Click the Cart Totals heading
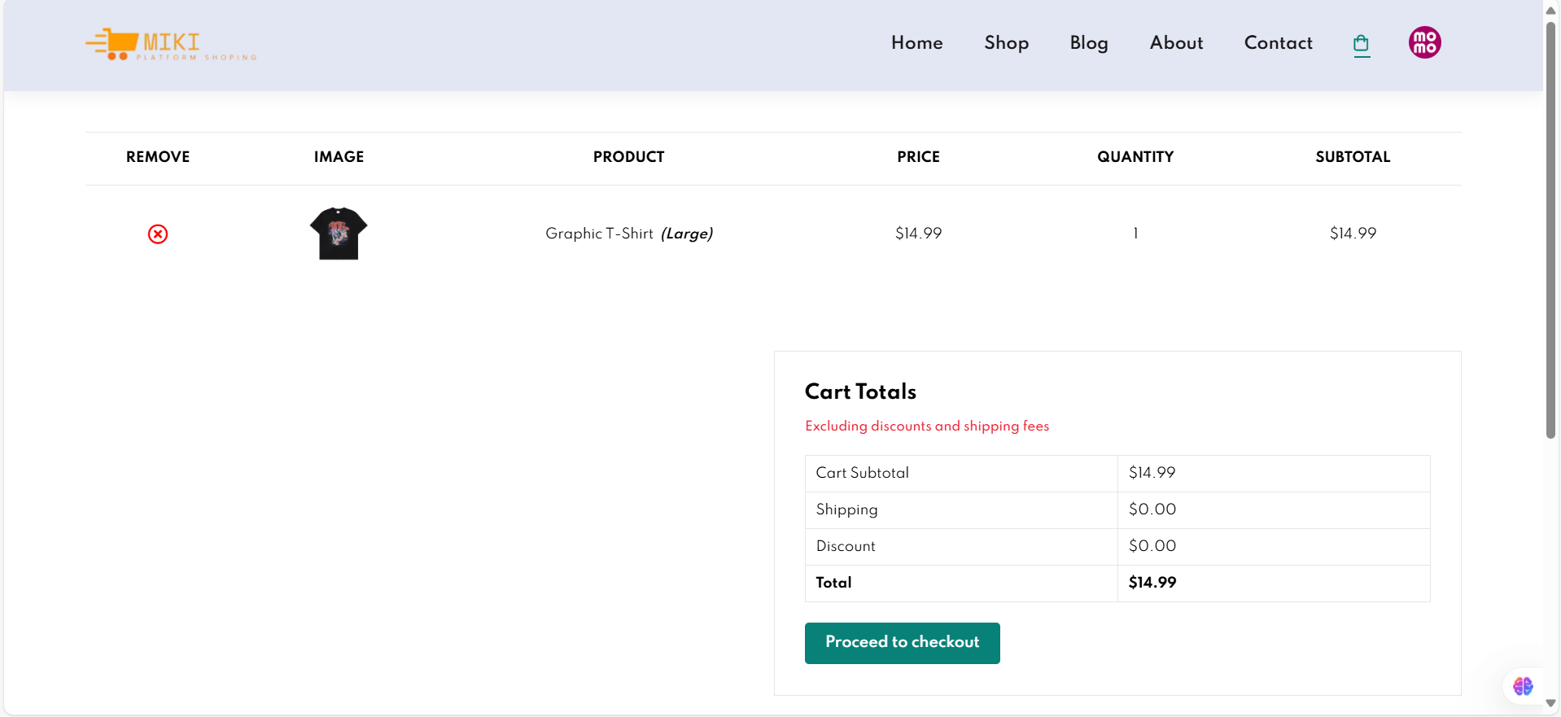 (x=860, y=391)
